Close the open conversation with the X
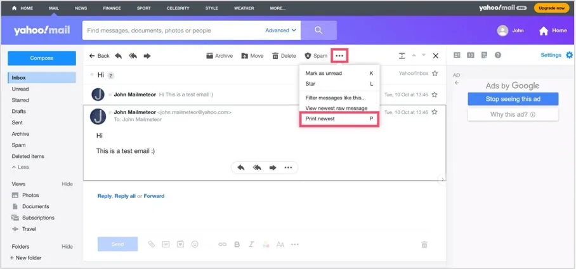The height and width of the screenshot is (269, 576). pos(436,56)
